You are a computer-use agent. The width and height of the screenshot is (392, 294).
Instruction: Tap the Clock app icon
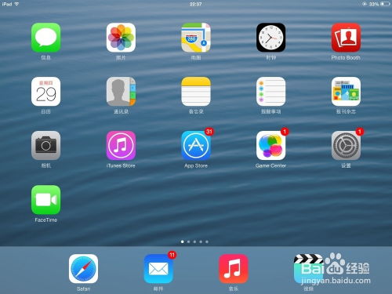[x=270, y=38]
